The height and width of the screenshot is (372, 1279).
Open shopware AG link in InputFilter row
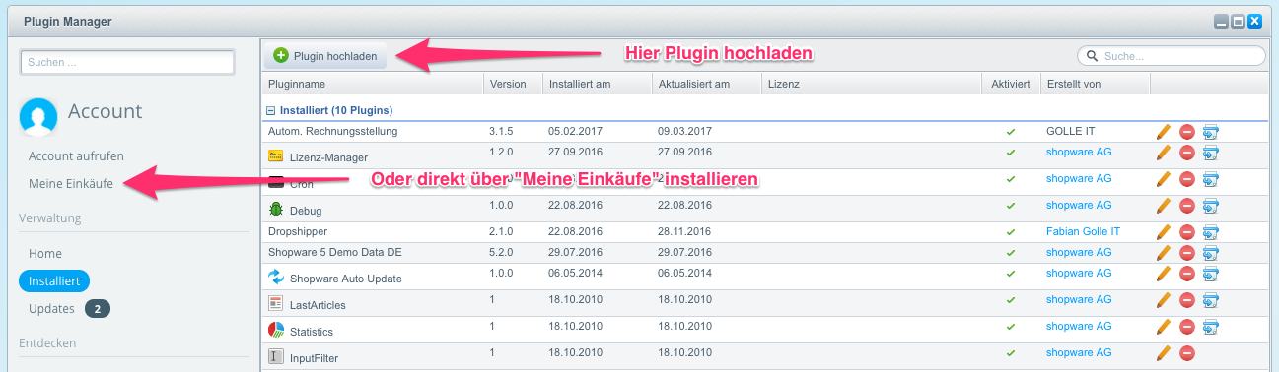tap(1079, 352)
